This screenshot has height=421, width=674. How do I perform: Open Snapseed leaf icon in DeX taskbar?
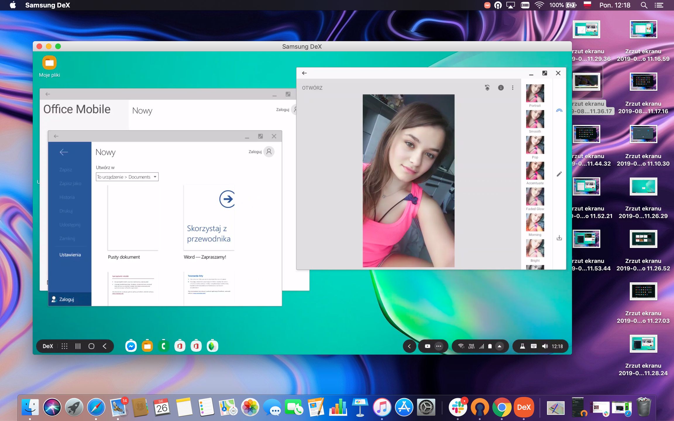coord(212,346)
